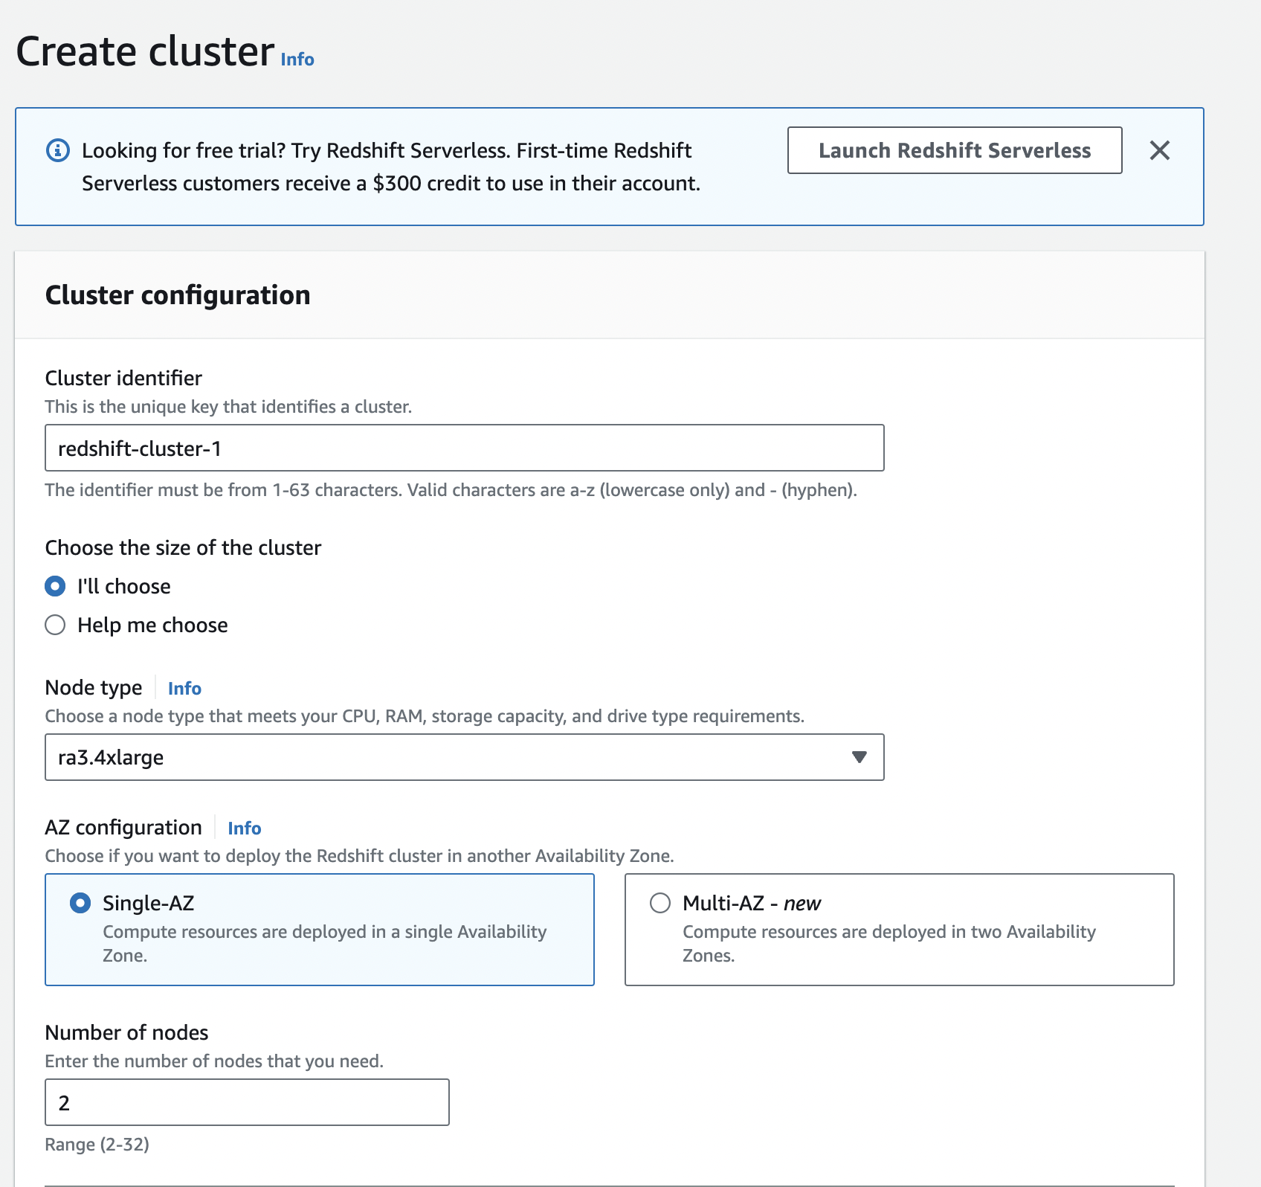Click the "Choose the size of the cluster" label
Viewport: 1261px width, 1187px height.
point(183,547)
